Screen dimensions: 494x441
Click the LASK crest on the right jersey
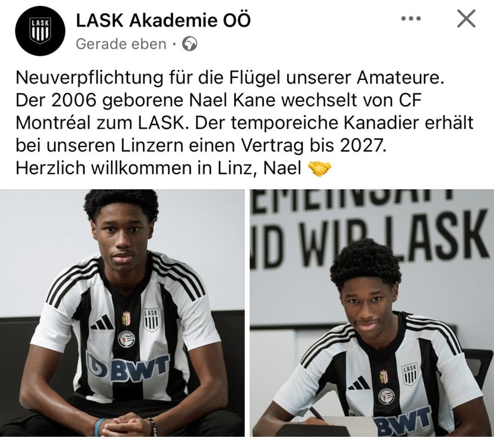point(409,375)
